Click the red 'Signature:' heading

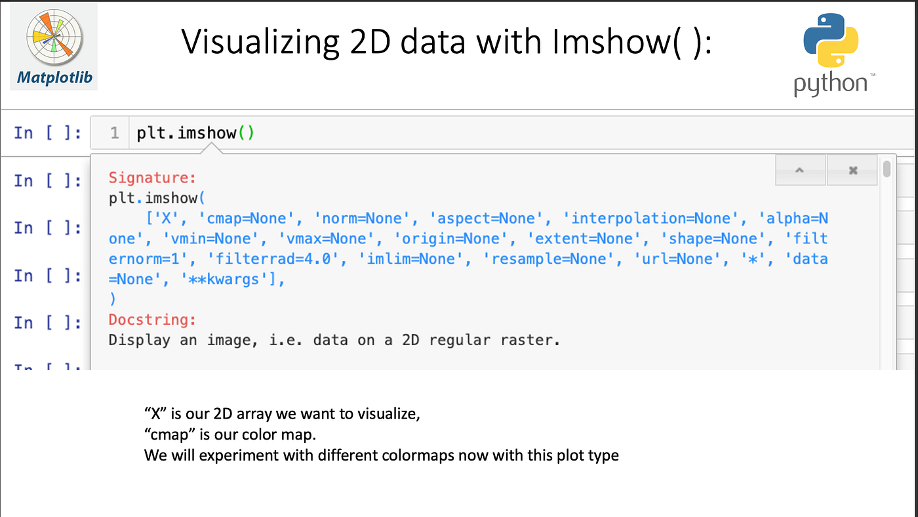tap(153, 178)
